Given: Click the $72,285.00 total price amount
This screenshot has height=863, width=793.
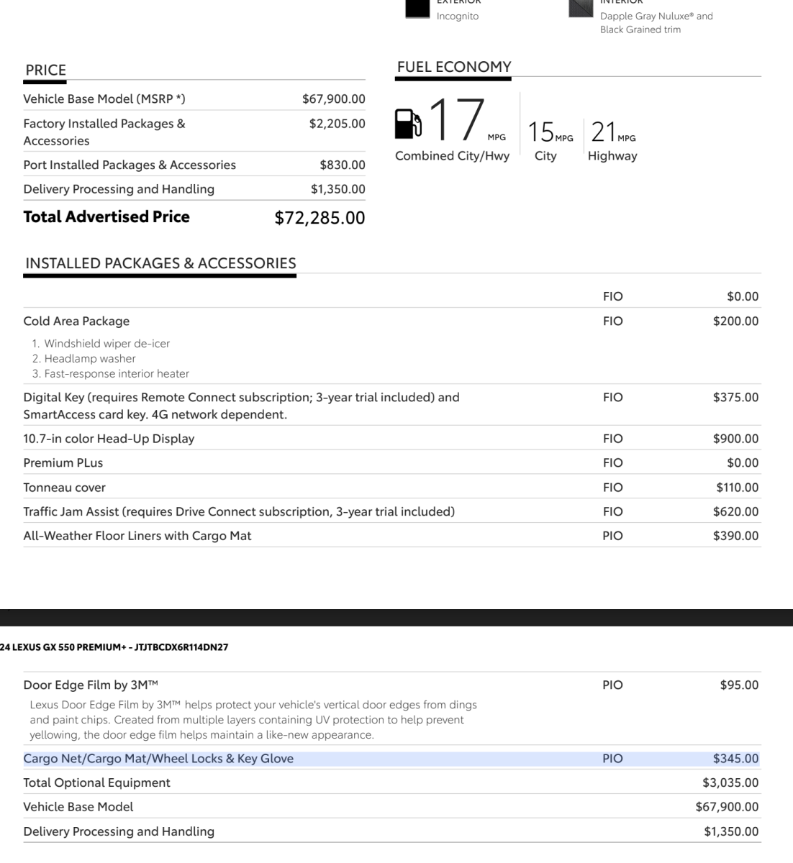Looking at the screenshot, I should point(320,218).
